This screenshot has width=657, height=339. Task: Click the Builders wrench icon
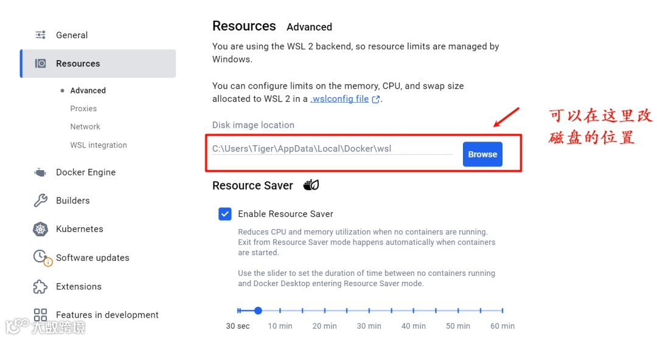point(41,200)
